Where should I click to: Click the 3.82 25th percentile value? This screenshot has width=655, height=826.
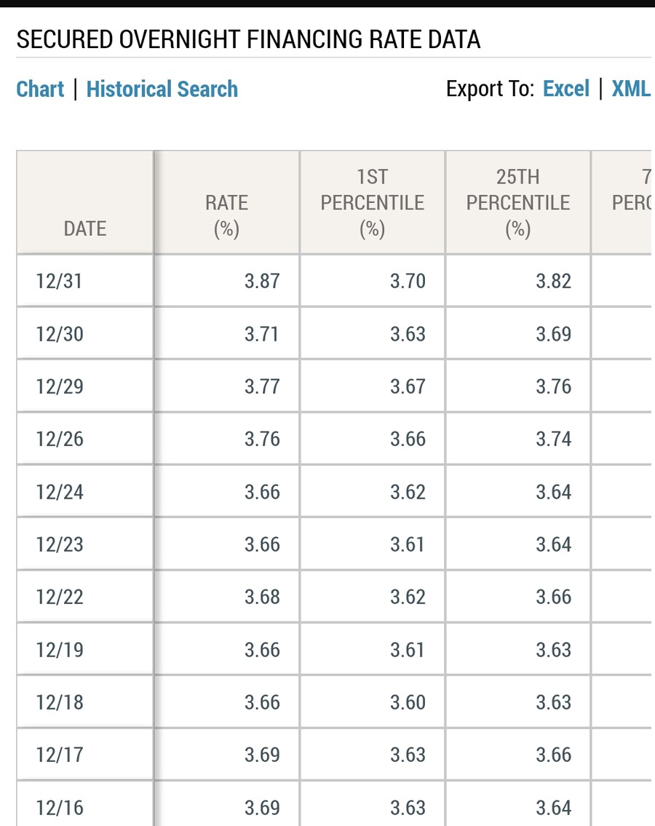tap(553, 281)
